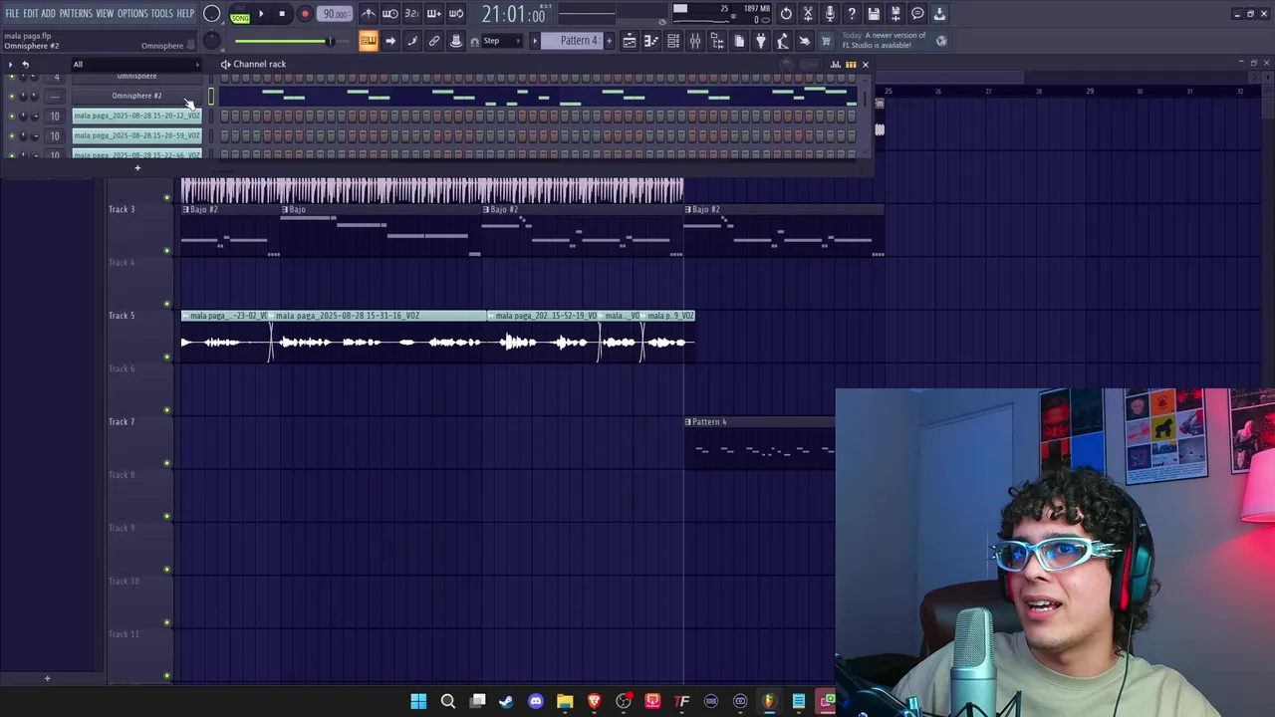Image resolution: width=1275 pixels, height=717 pixels.
Task: Open the plugin picker plug icon
Action: pyautogui.click(x=761, y=41)
